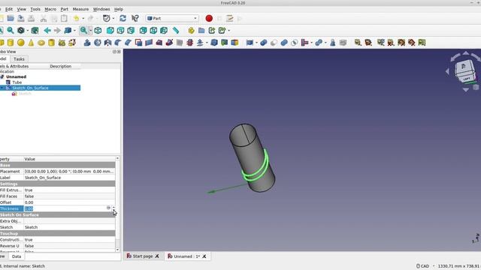Image resolution: width=481 pixels, height=270 pixels.
Task: Switch to the Data properties tab
Action: 17,256
